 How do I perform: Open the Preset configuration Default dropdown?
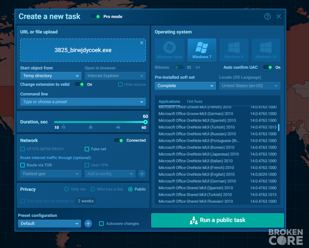tap(50, 224)
